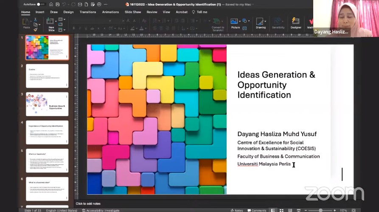379x212 pixels.
Task: Click the Format Painter brush icon
Action: (36, 30)
